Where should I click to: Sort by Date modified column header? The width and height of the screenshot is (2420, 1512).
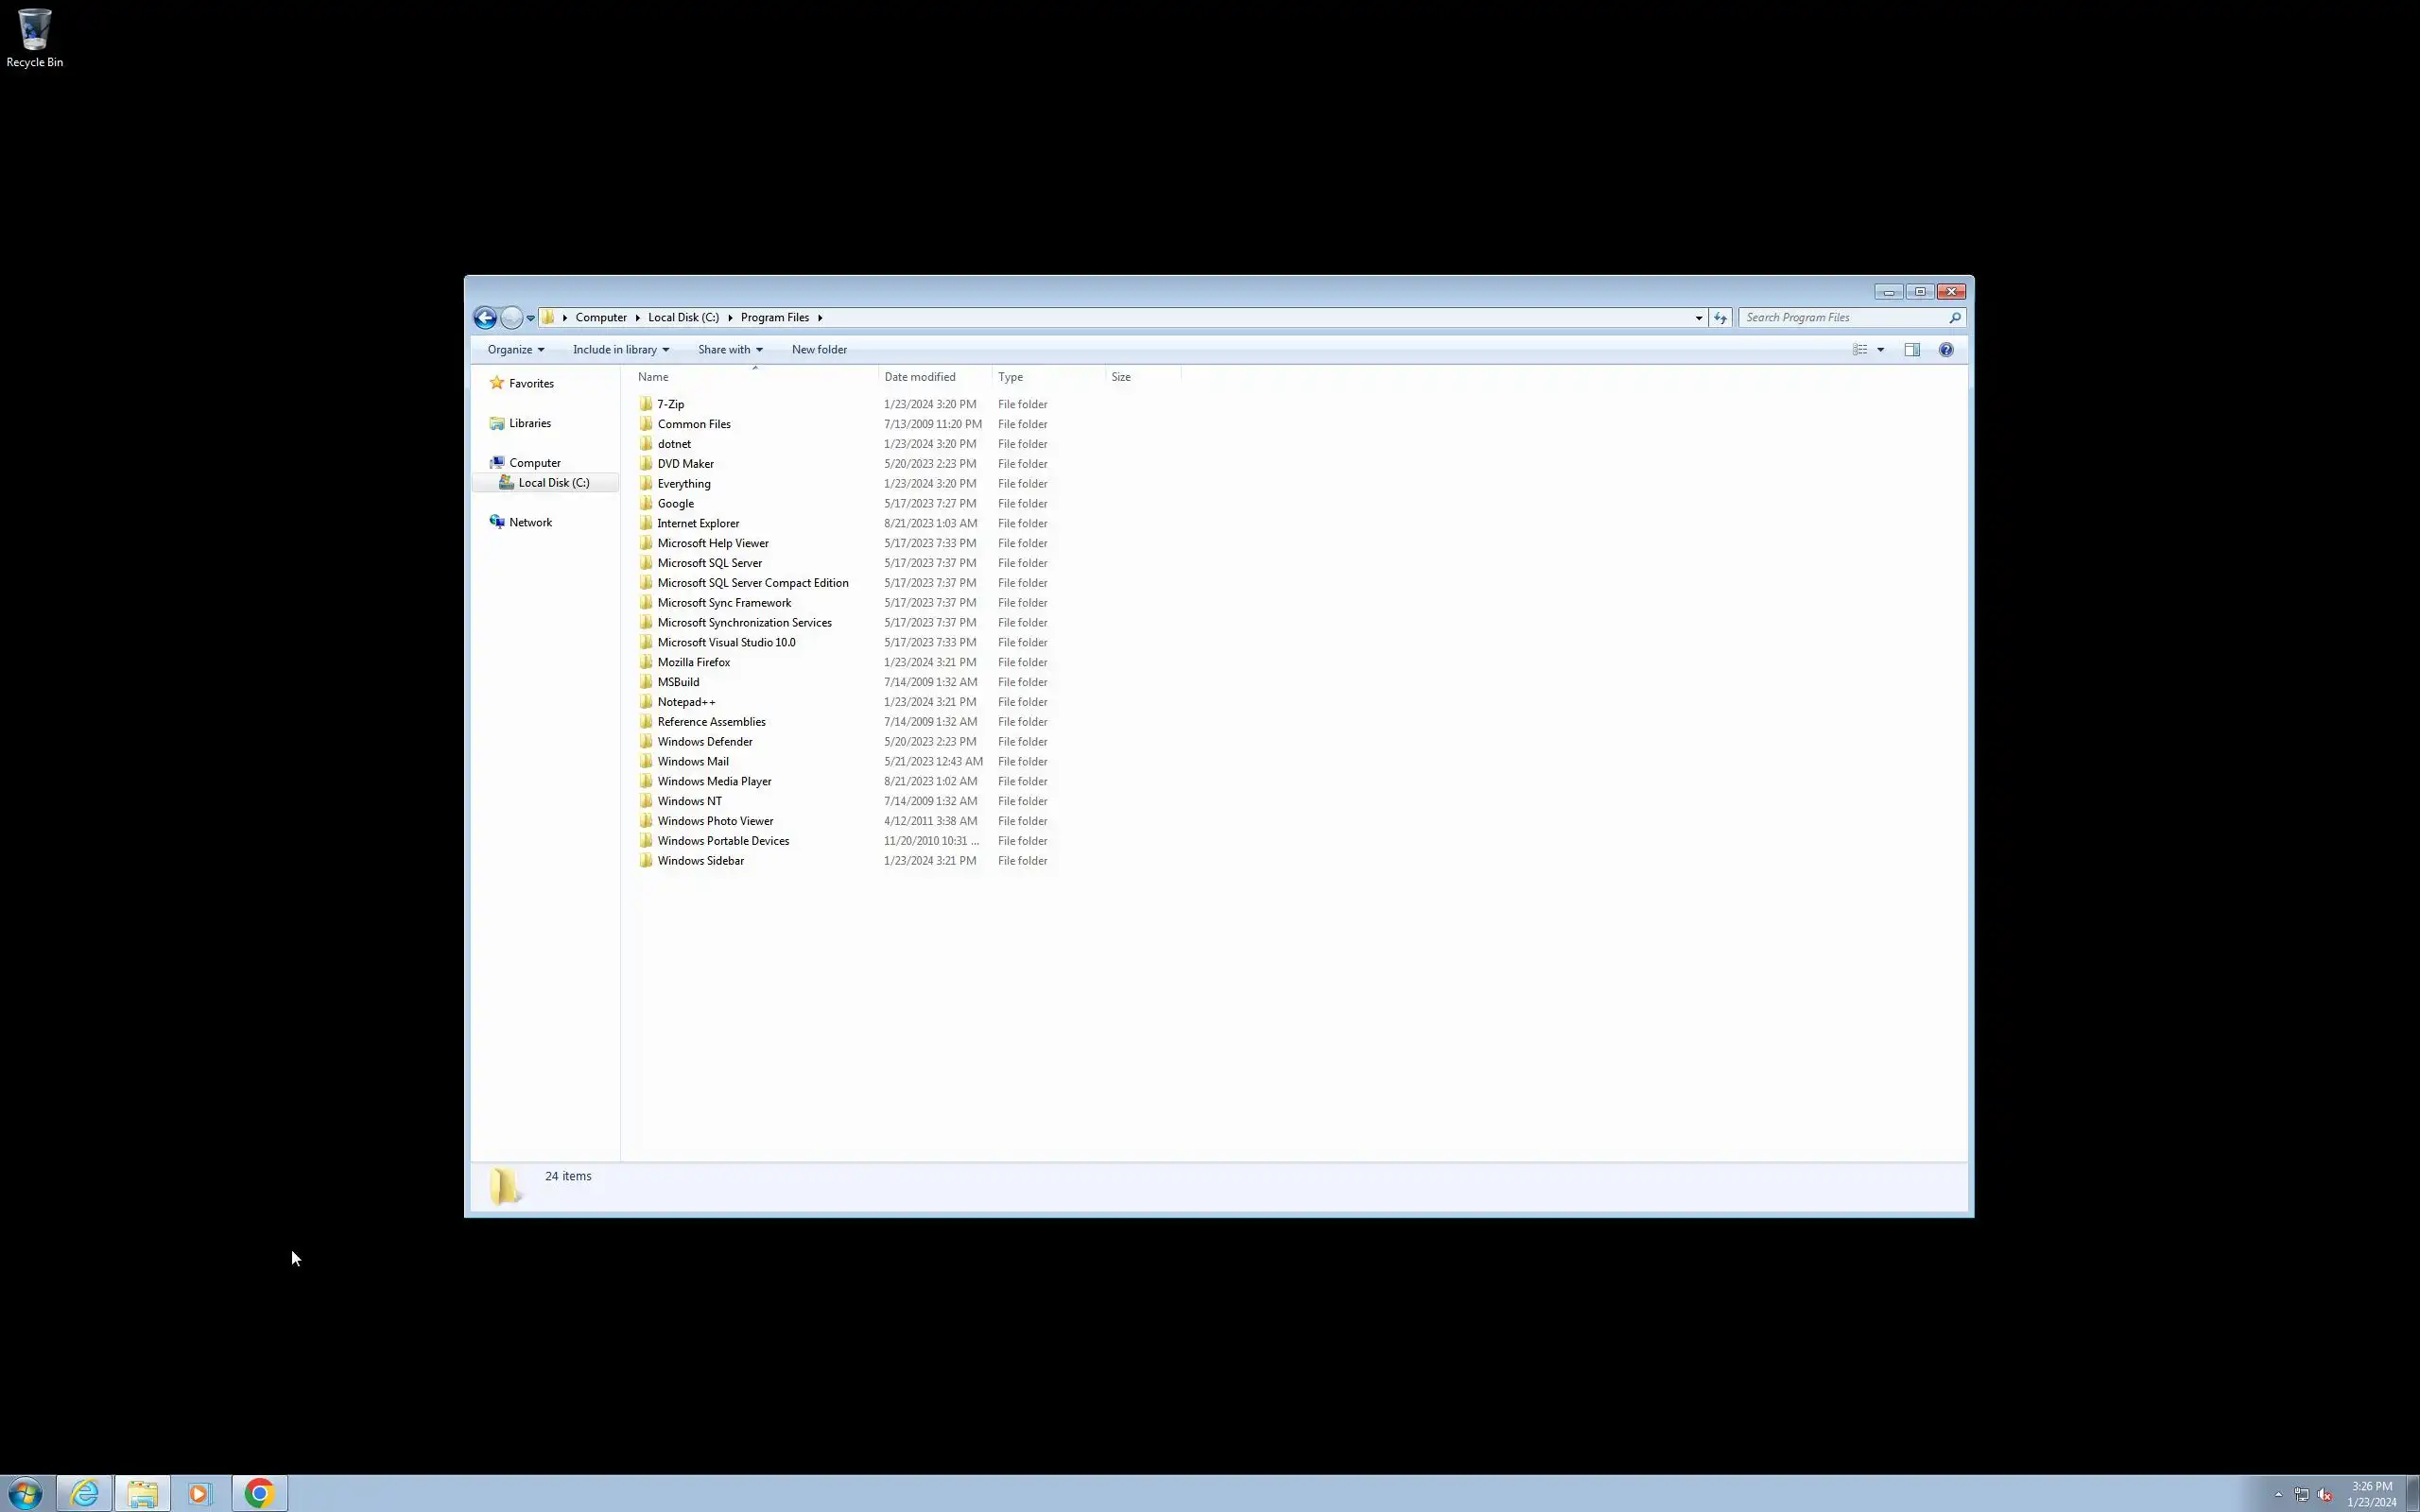[919, 377]
